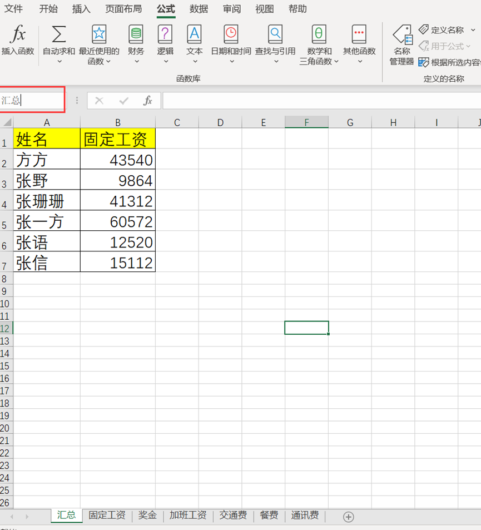The width and height of the screenshot is (481, 530).
Task: Open Date & Time (日期和时间) functions
Action: click(231, 44)
